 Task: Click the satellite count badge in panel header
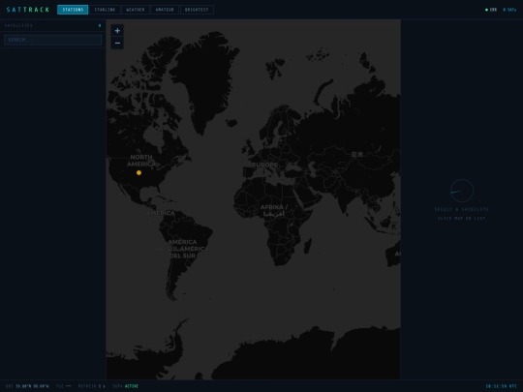click(100, 26)
